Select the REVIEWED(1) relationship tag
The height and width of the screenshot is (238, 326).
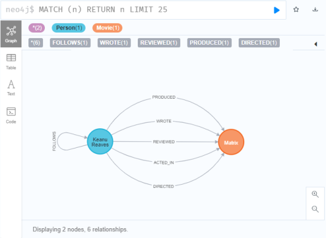[x=159, y=43]
